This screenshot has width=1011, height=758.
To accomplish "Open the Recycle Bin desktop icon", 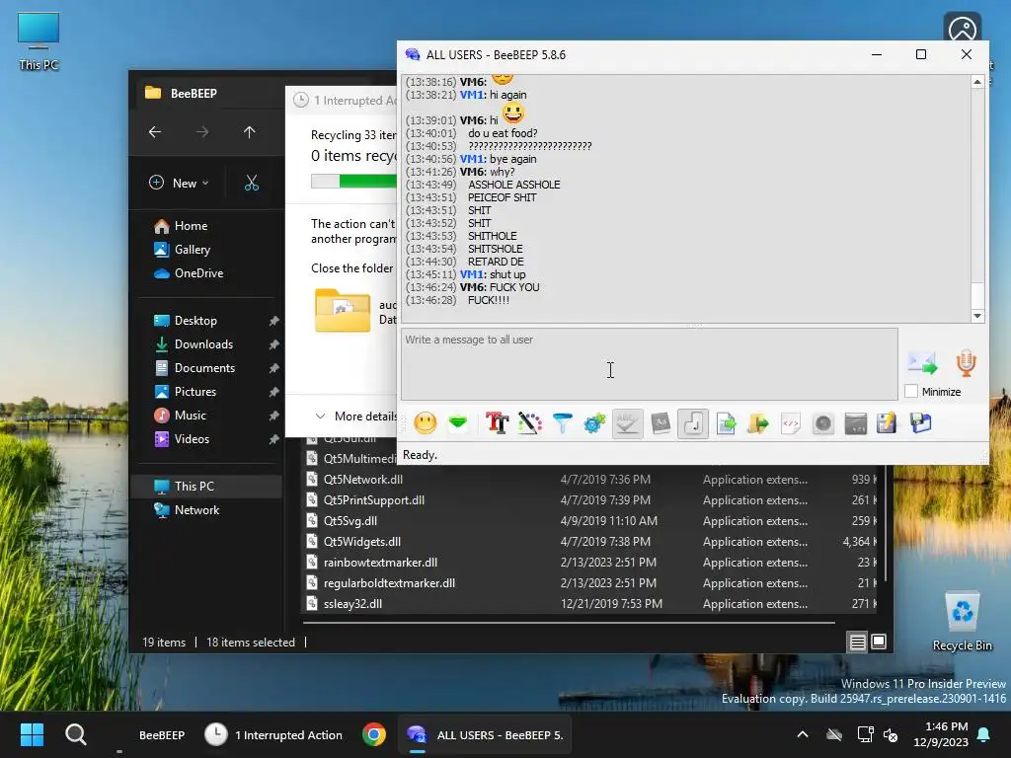I will click(962, 622).
